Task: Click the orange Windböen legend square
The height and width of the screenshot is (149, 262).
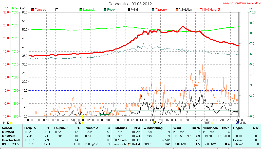Action: (x=177, y=10)
